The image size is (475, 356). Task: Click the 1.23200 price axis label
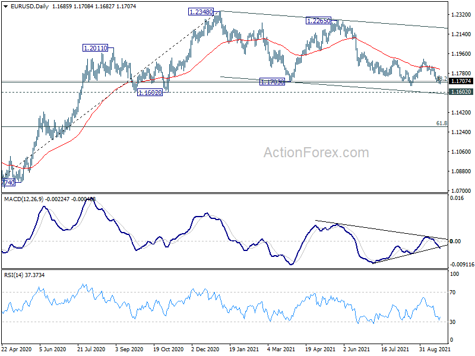[461, 15]
